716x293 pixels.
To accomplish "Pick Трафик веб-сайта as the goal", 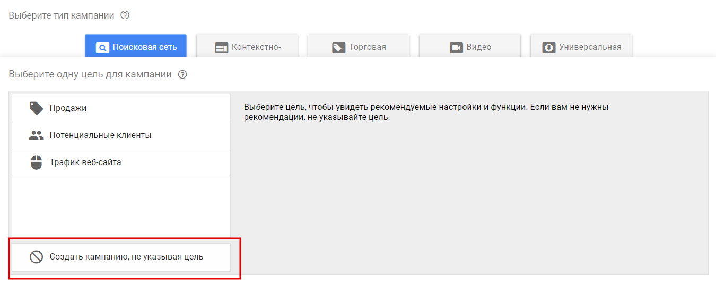I will [x=121, y=162].
